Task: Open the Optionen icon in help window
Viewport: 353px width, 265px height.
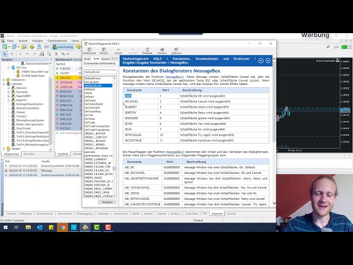Action: (176, 50)
